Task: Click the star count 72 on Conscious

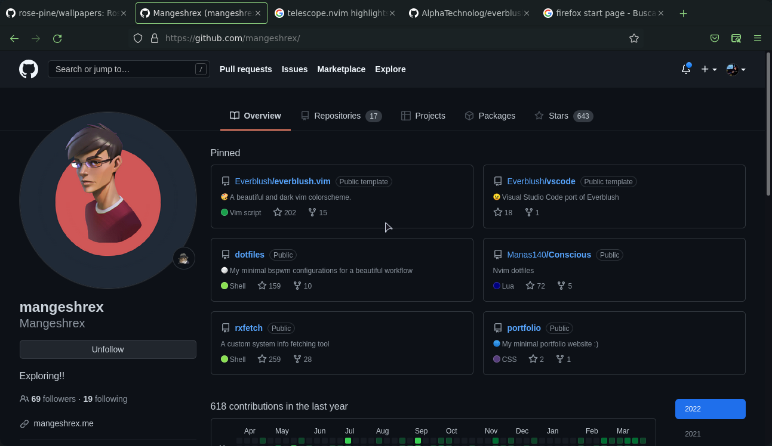Action: click(x=536, y=286)
